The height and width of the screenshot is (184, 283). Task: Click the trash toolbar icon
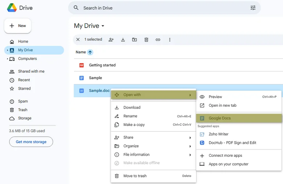[x=146, y=40]
